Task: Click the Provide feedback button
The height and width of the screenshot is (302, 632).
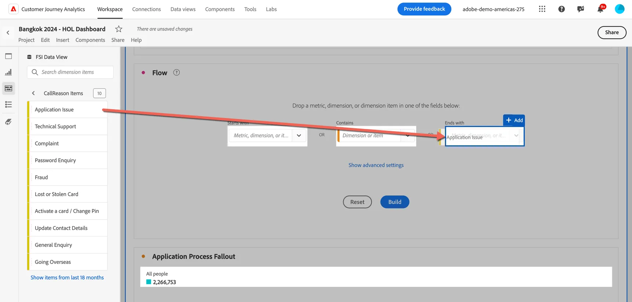Action: tap(424, 9)
